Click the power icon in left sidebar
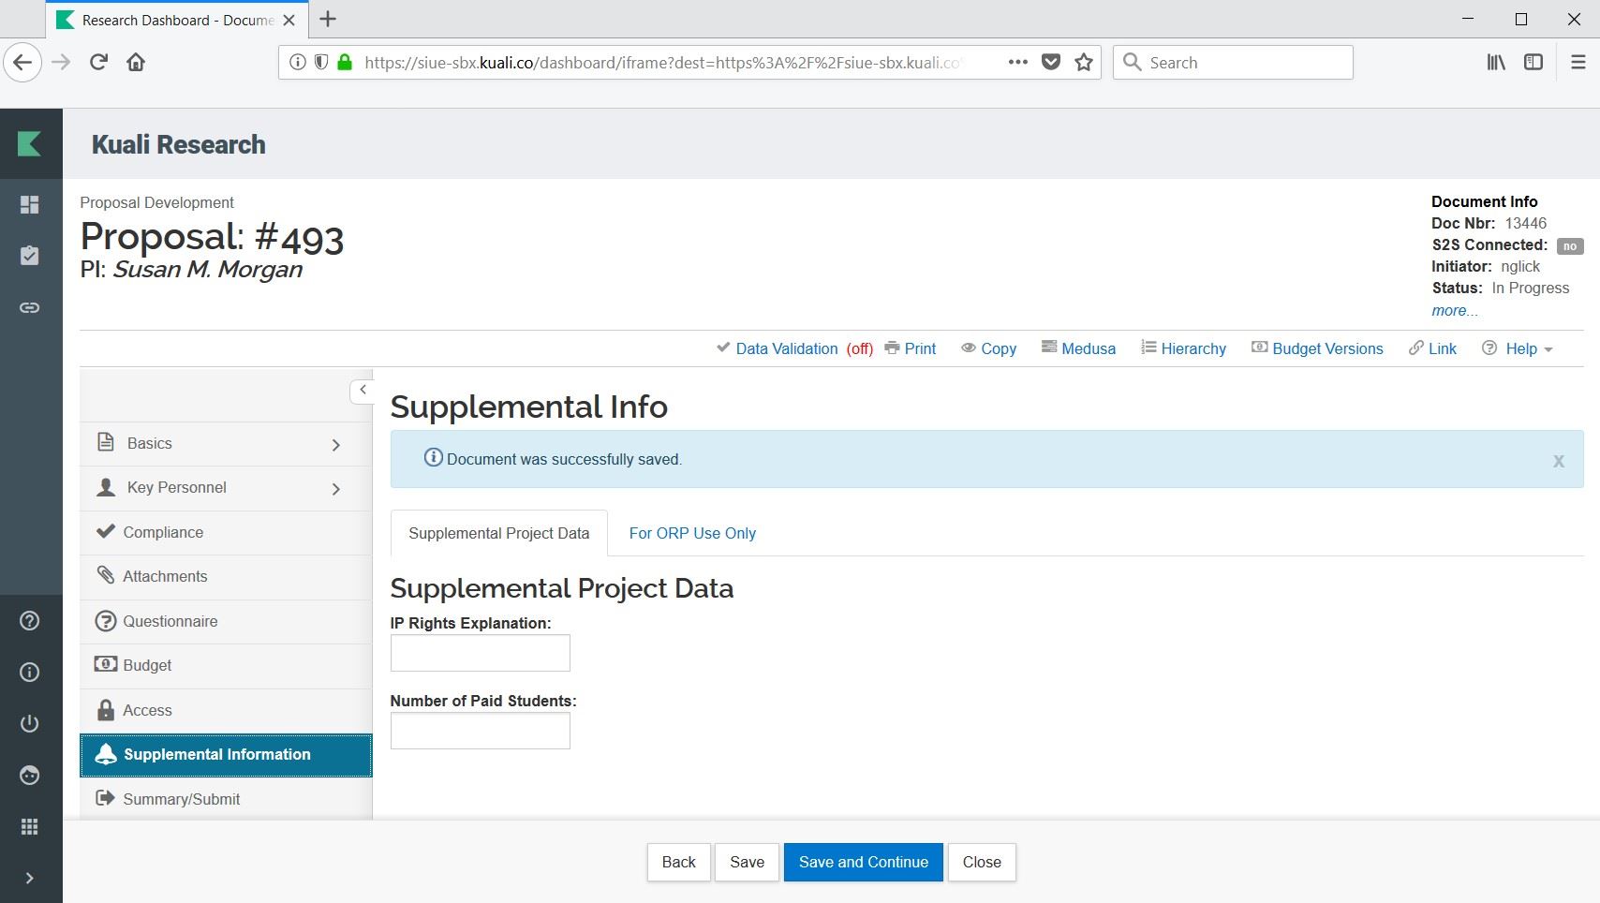Image resolution: width=1600 pixels, height=903 pixels. tap(30, 723)
